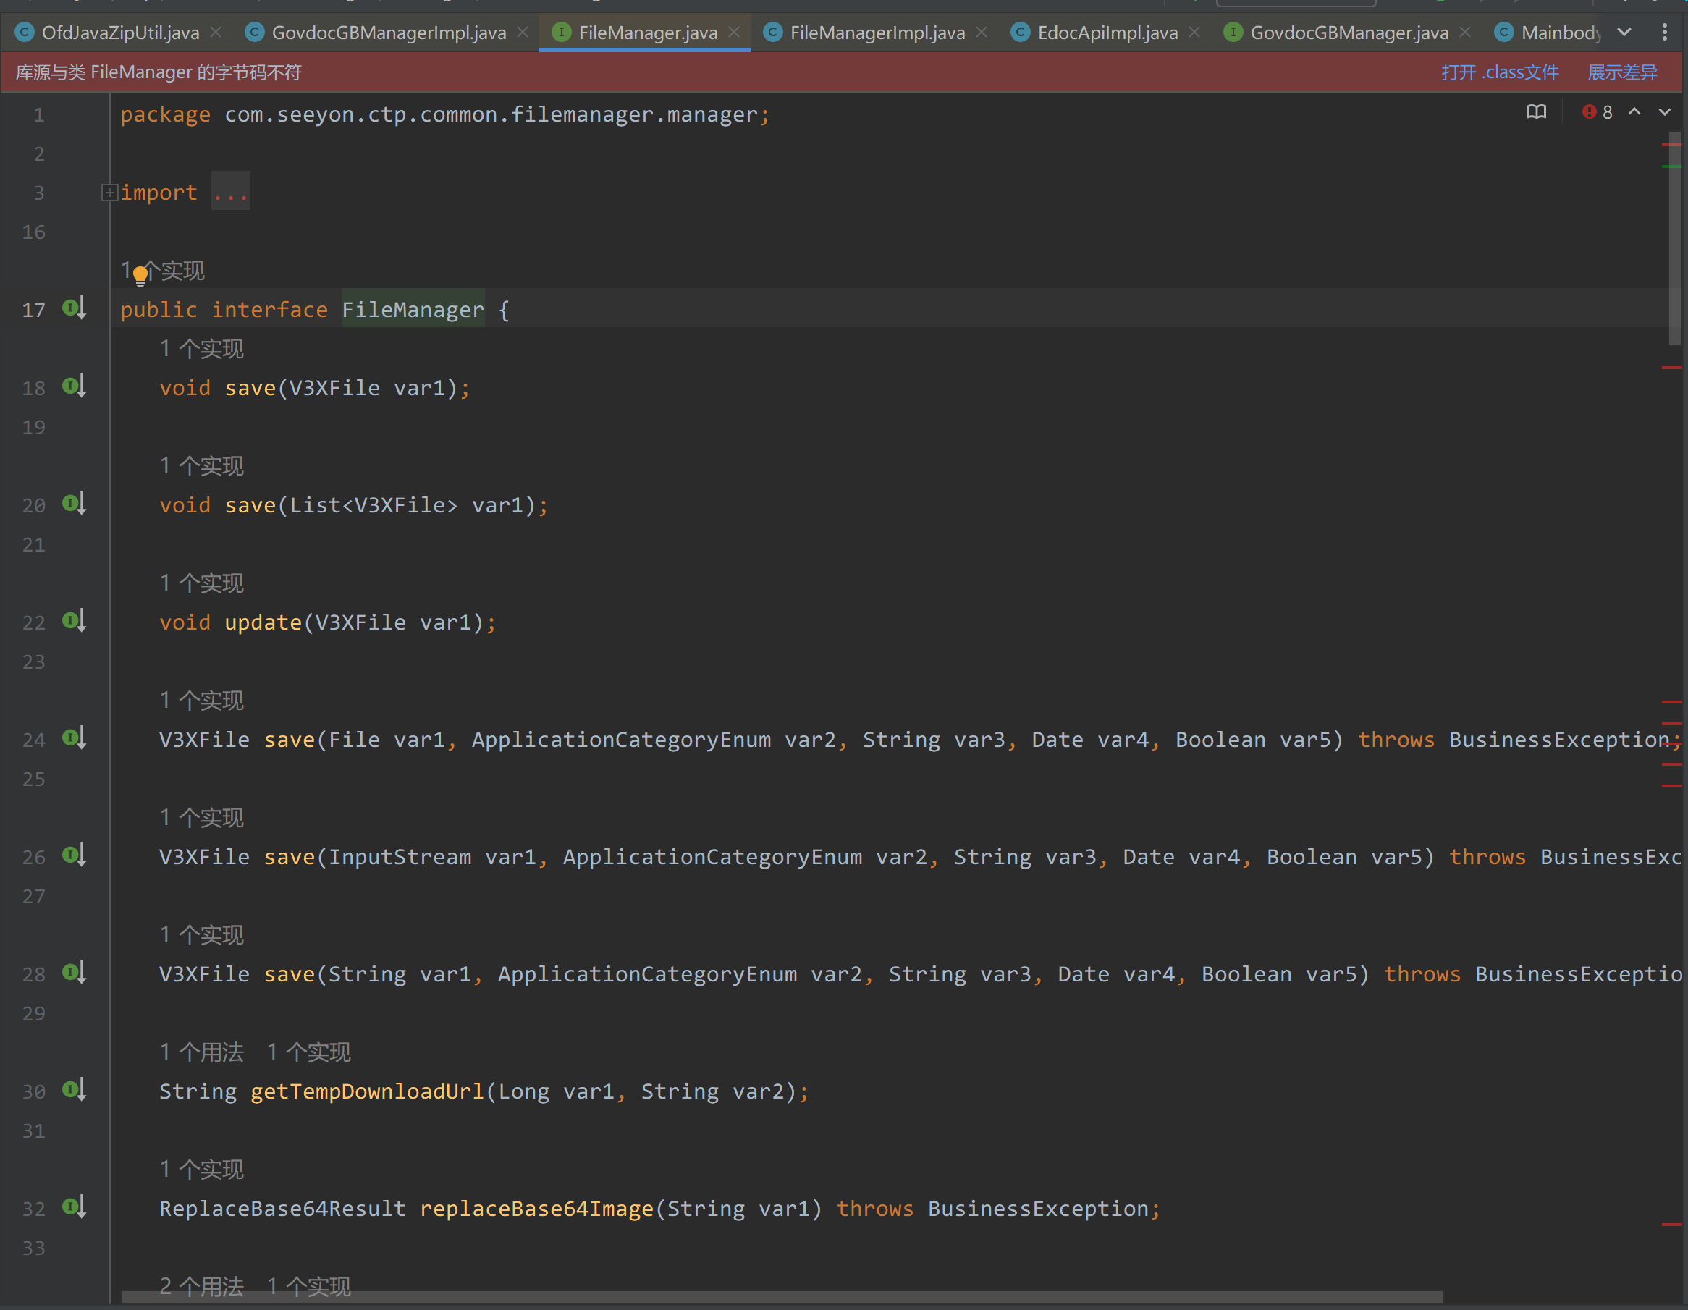
Task: Open the editor tab options kebab menu
Action: tap(1663, 32)
